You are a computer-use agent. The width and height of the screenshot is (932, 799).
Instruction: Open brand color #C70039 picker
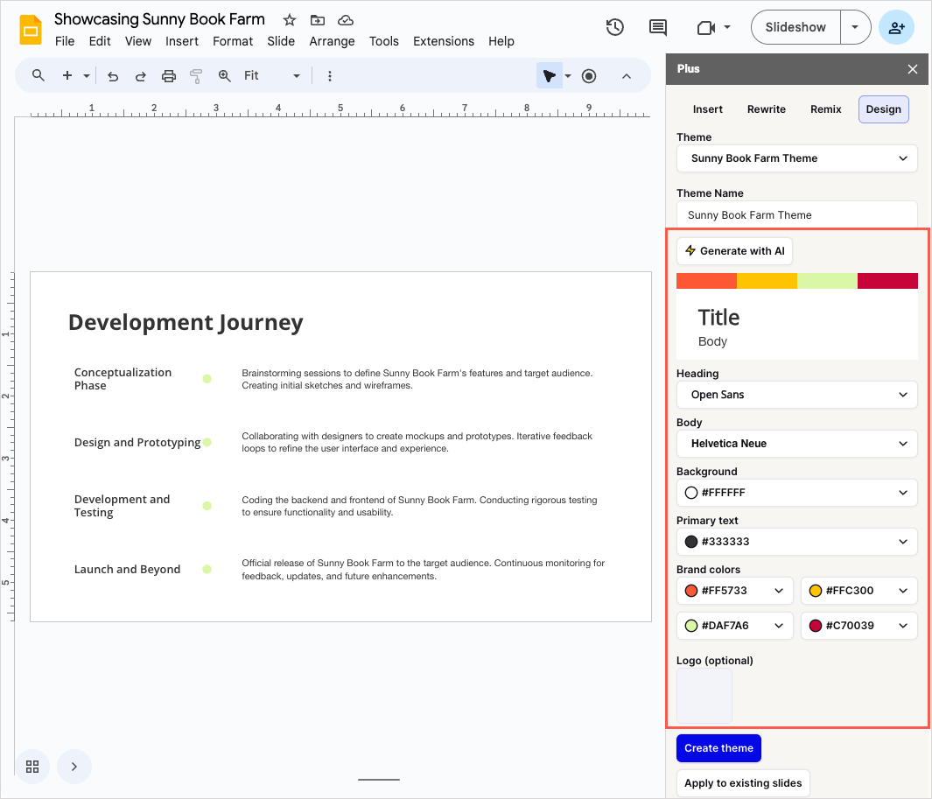(858, 626)
